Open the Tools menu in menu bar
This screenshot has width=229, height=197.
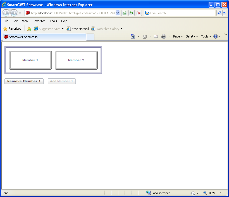[x=53, y=21]
